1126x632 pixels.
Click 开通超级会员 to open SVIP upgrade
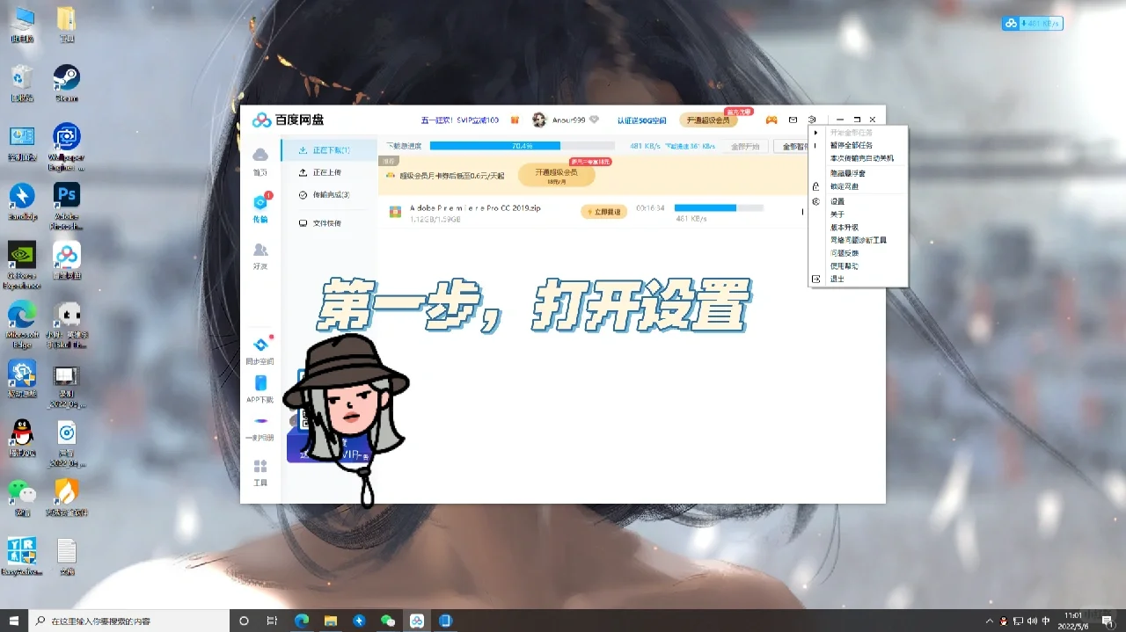pyautogui.click(x=709, y=120)
